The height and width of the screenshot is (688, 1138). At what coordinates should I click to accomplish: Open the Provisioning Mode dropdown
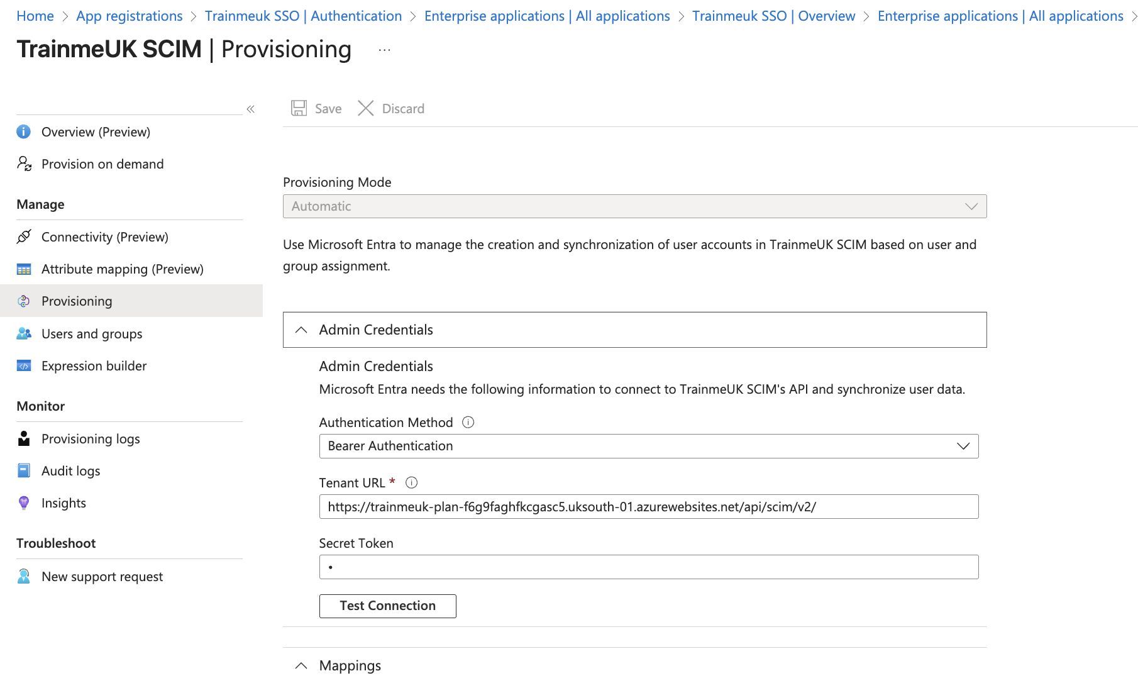pyautogui.click(x=972, y=206)
